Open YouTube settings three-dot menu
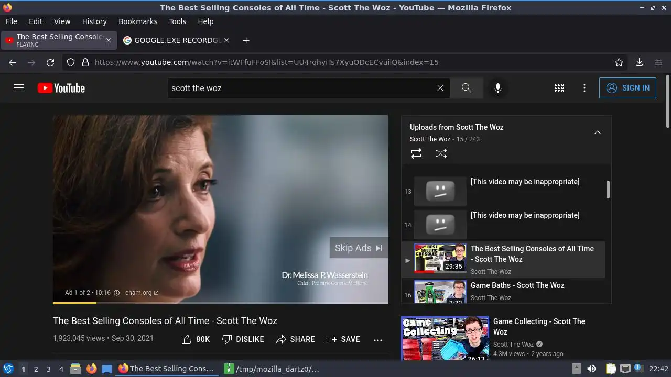 click(585, 88)
